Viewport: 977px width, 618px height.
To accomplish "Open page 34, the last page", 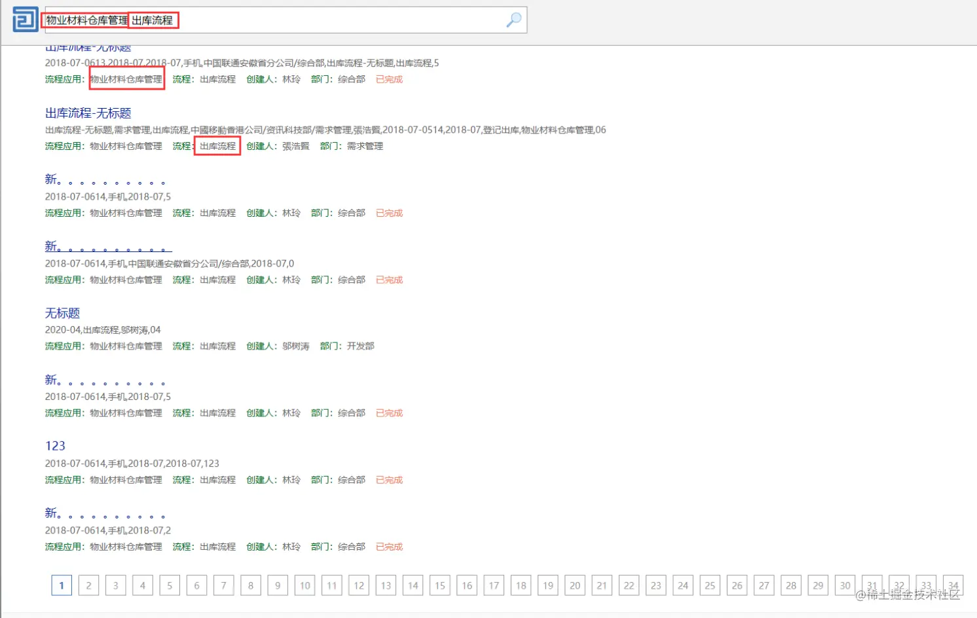I will tap(953, 585).
